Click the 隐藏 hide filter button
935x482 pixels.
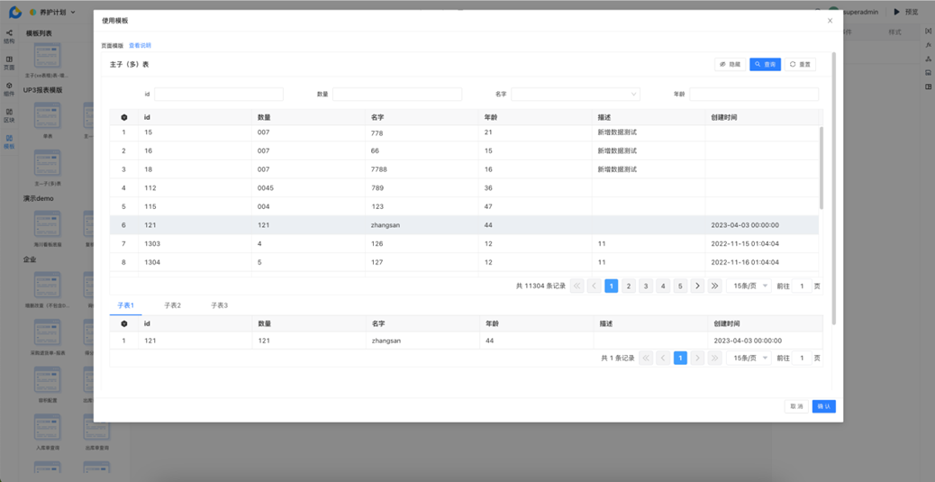[x=730, y=65]
